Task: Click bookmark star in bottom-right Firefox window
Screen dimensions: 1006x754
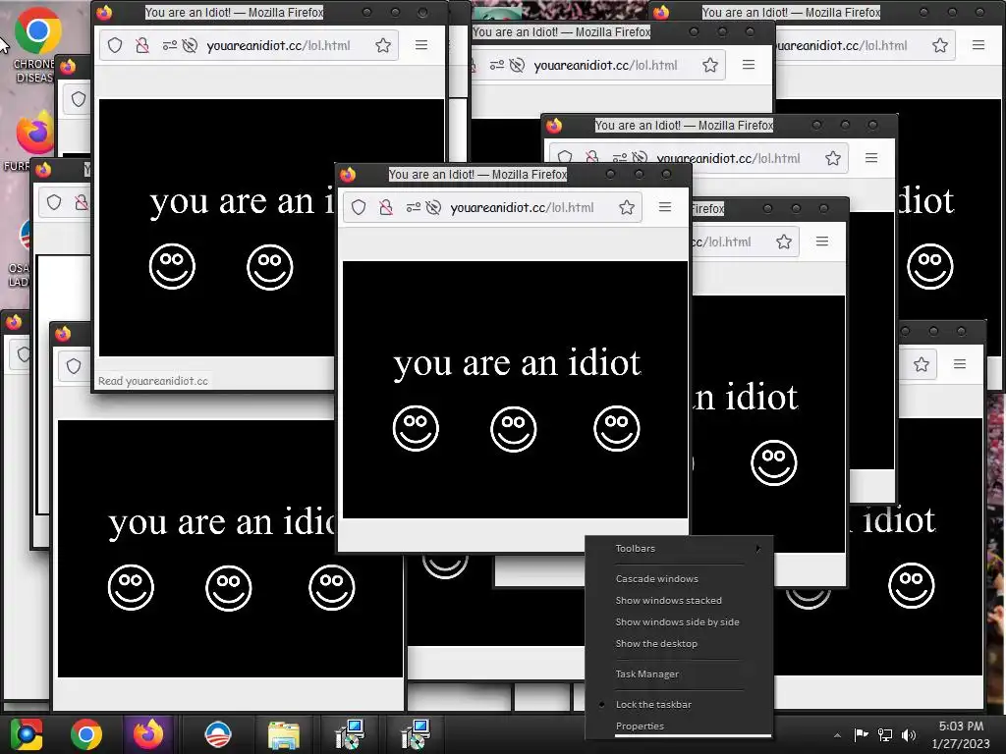Action: pyautogui.click(x=922, y=364)
